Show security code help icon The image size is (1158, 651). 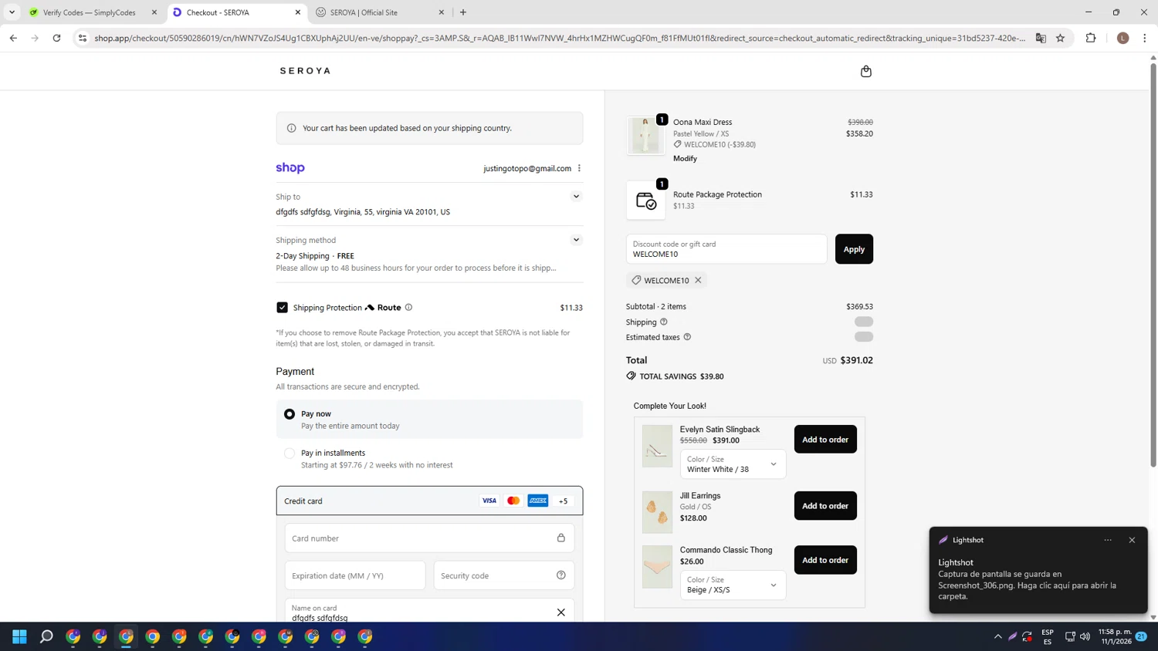click(x=561, y=575)
